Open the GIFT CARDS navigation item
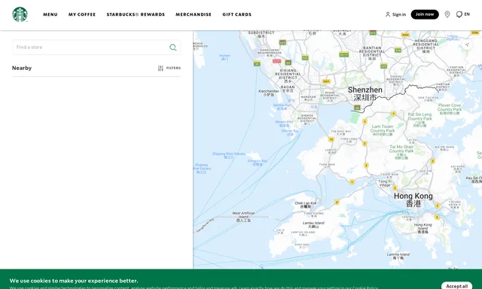The image size is (482, 289). pyautogui.click(x=236, y=14)
